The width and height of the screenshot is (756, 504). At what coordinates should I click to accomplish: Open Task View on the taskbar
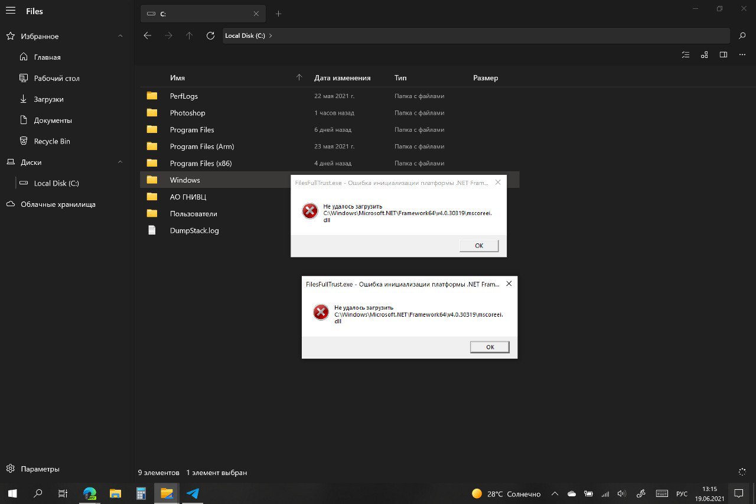click(x=63, y=493)
